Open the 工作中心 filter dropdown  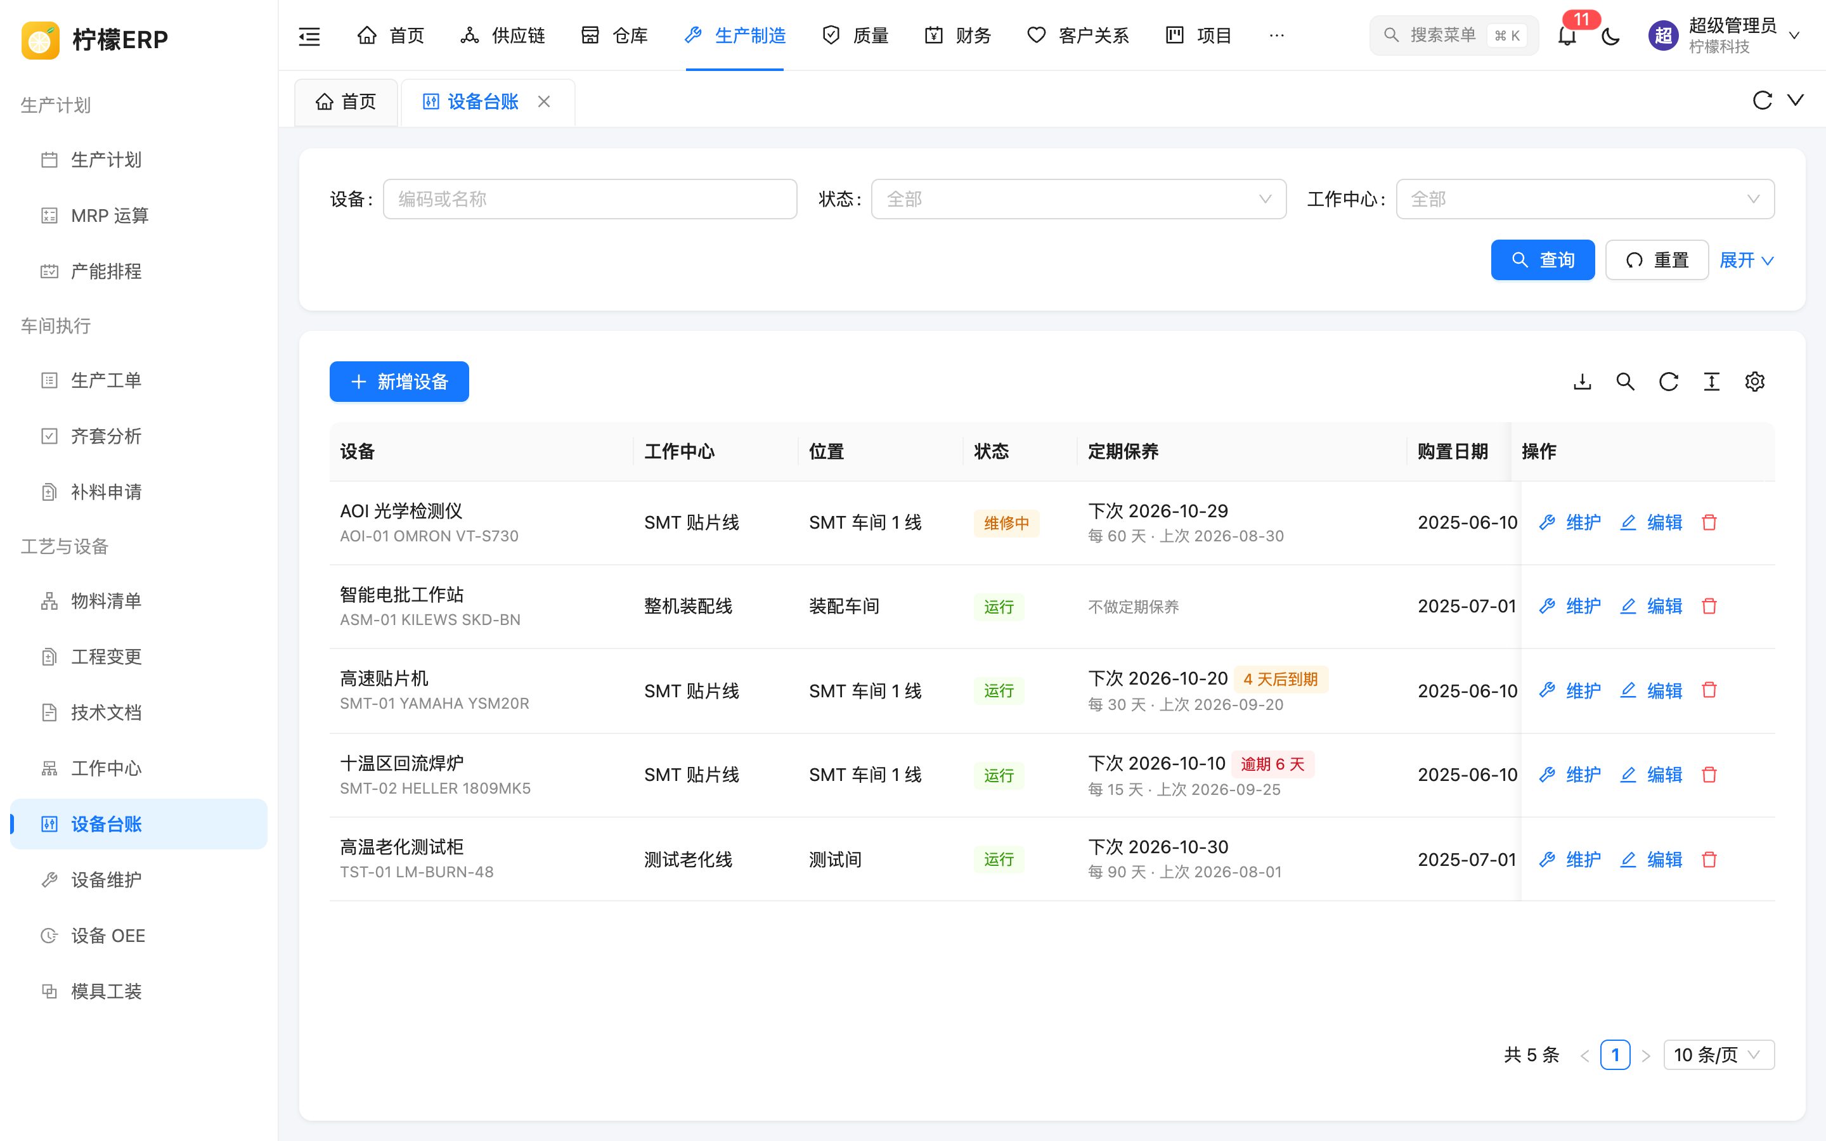[1585, 199]
